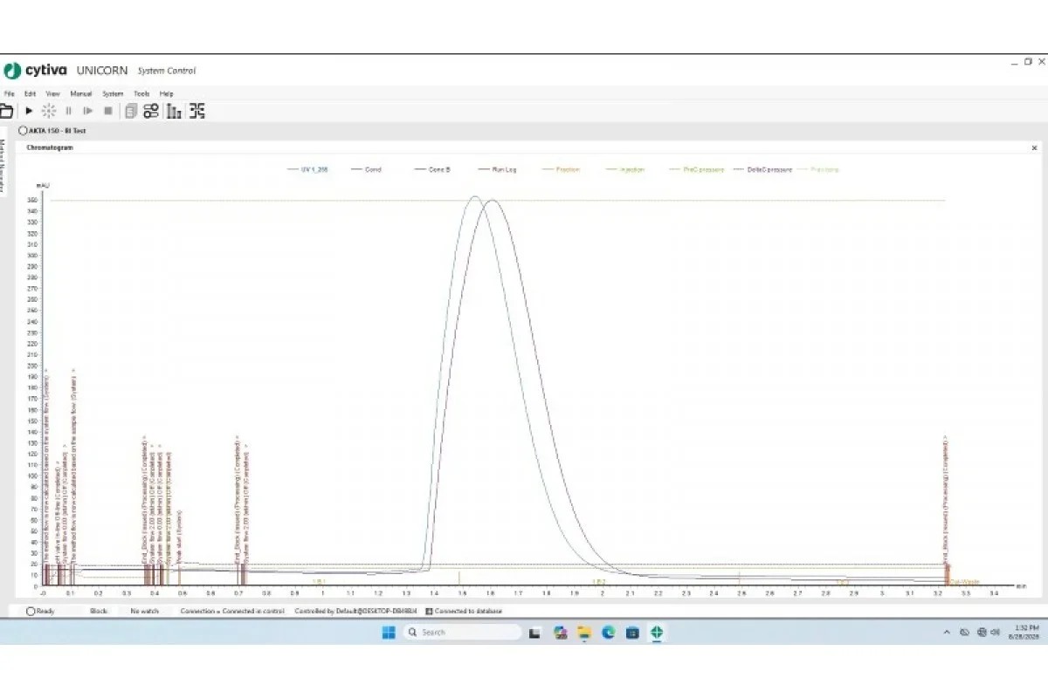Click the Fraction legend entry
This screenshot has height=698, width=1048.
(x=562, y=169)
